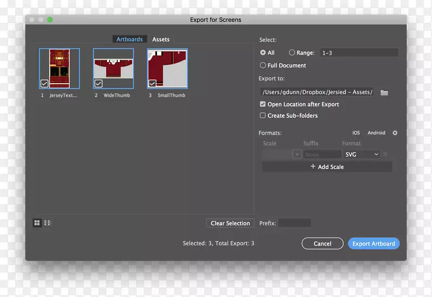
Task: Click 'Selected: 3, Total Export: 3' status
Action: click(x=219, y=244)
